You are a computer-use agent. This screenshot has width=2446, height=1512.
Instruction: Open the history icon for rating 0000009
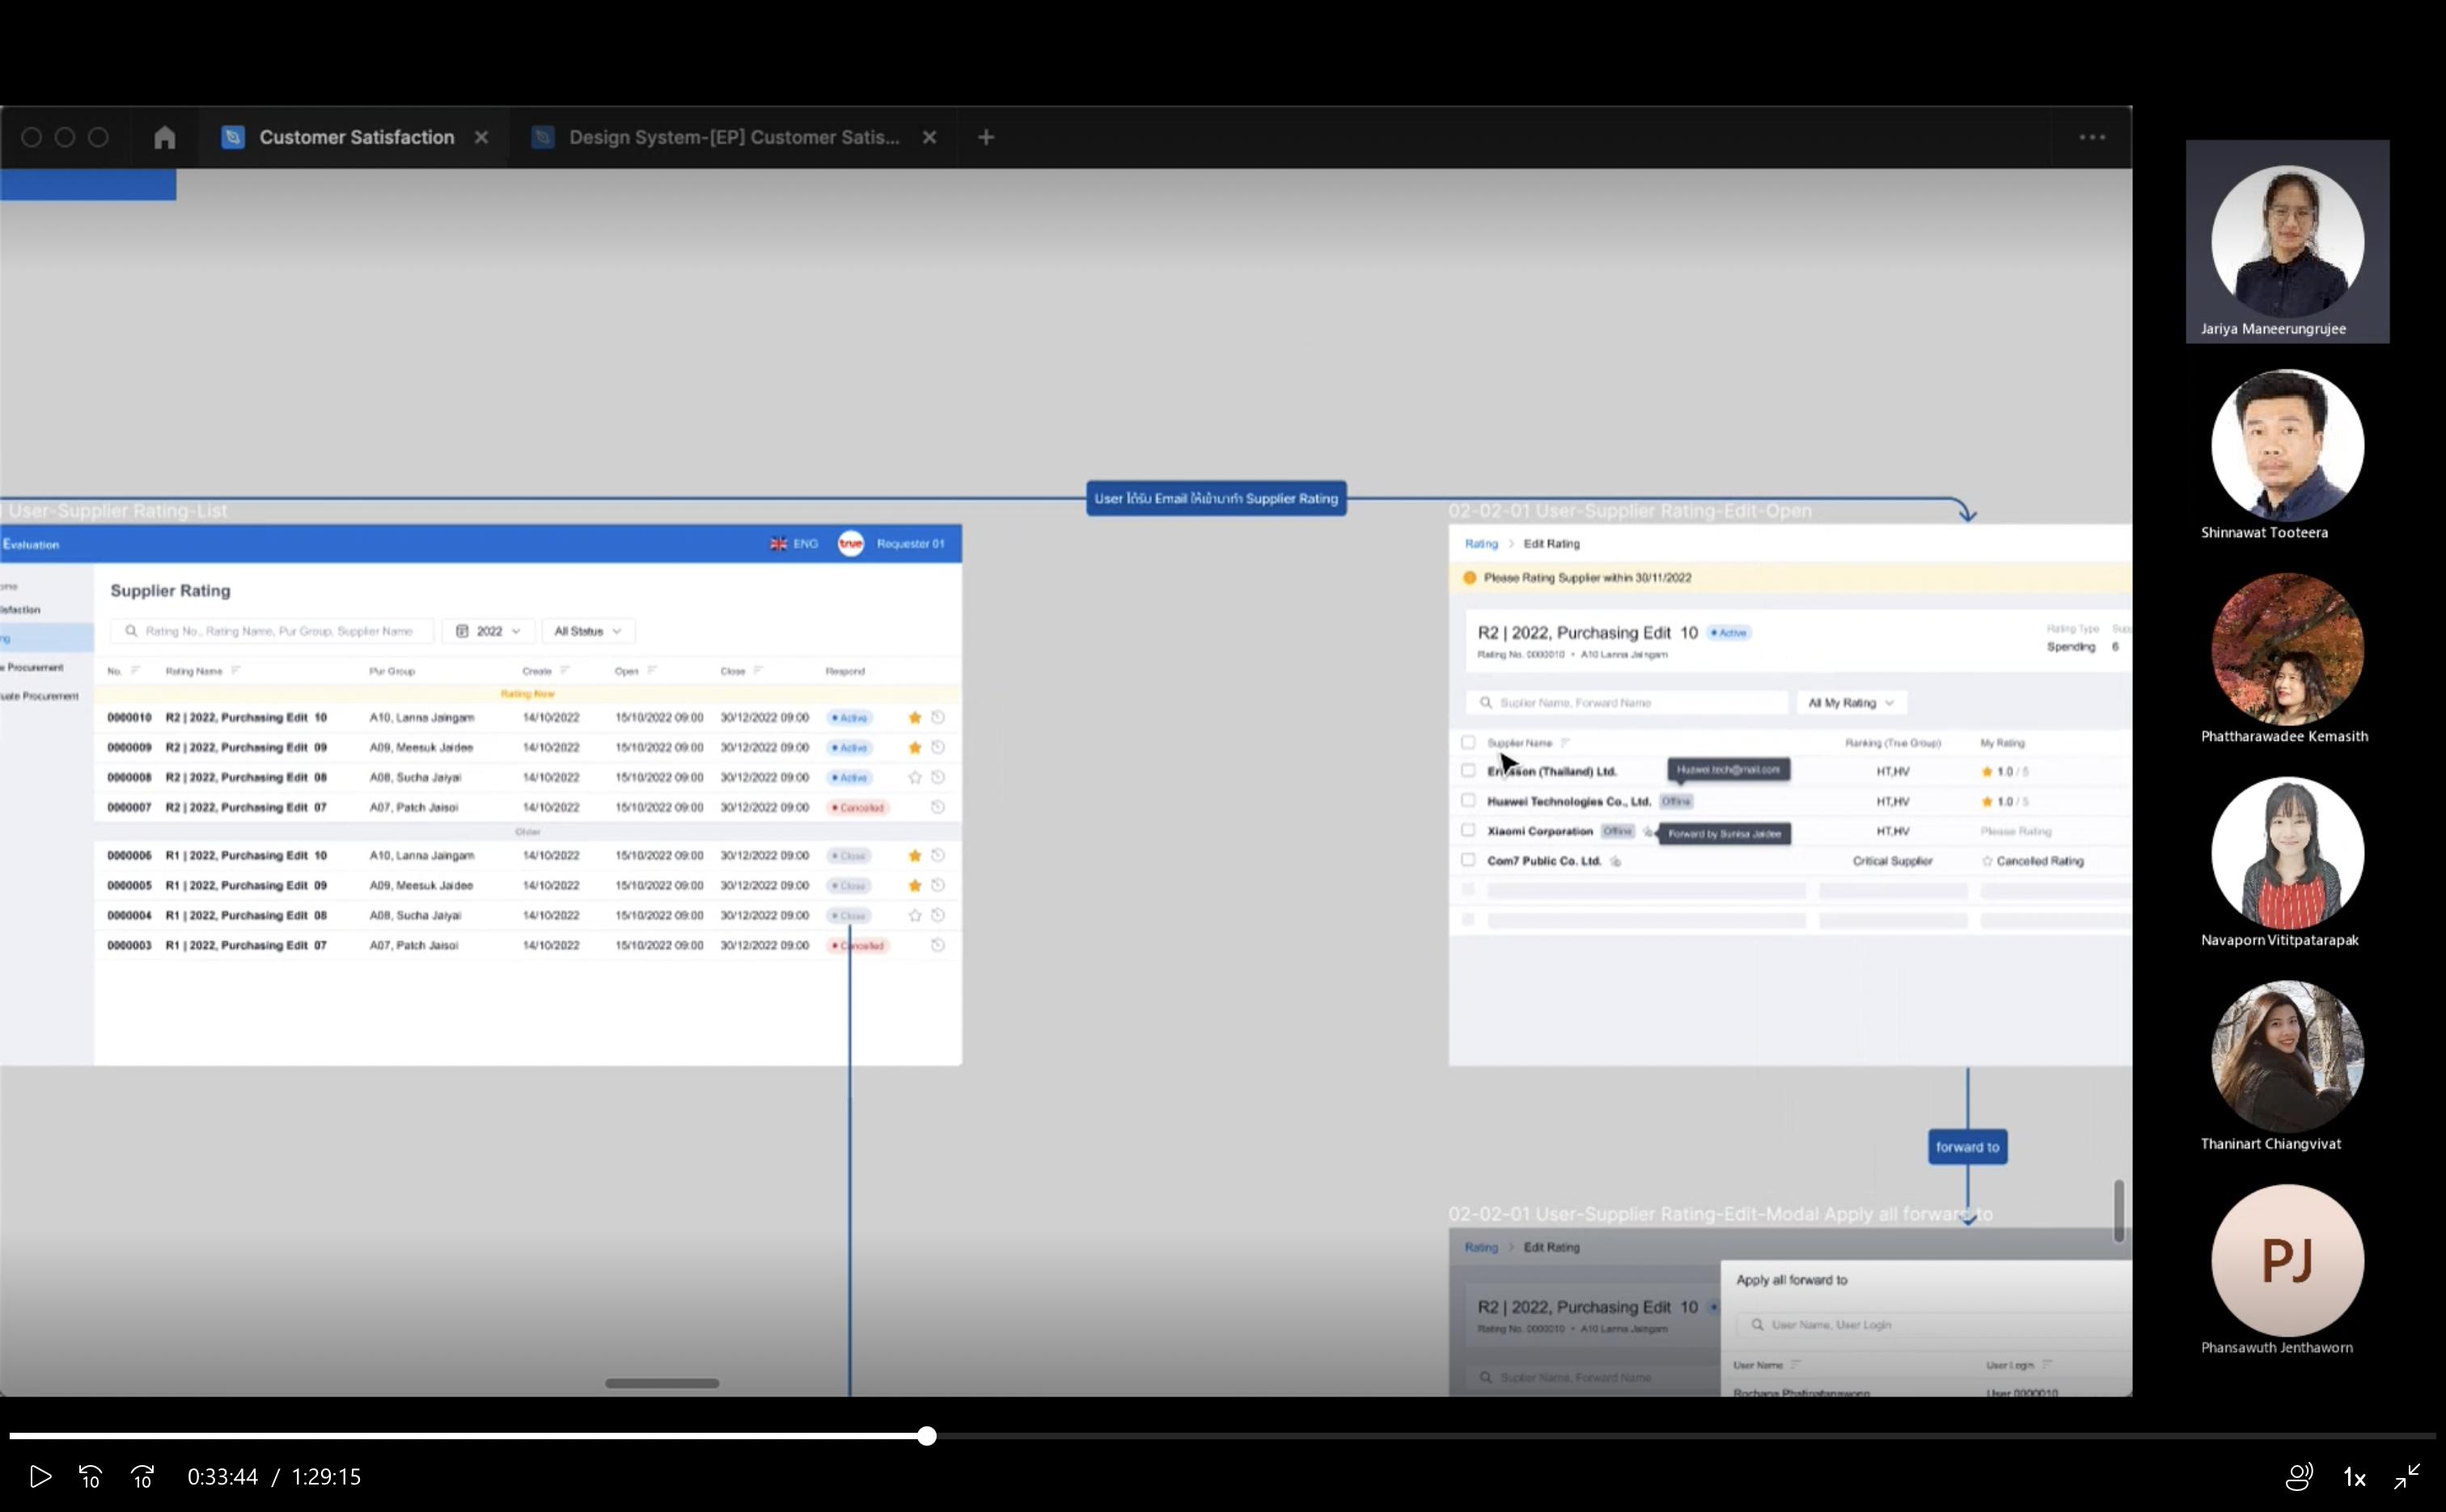coord(938,747)
